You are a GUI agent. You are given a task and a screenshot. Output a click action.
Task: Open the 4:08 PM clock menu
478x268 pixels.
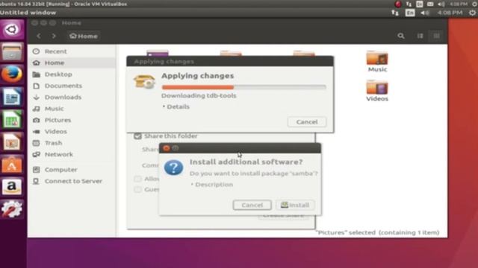pos(450,13)
